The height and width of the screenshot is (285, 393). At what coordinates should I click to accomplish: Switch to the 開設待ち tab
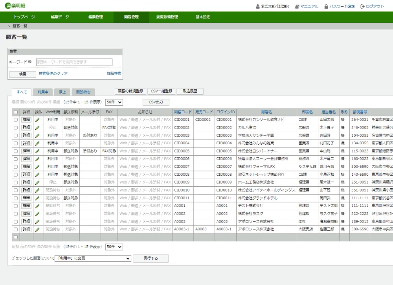tap(83, 92)
